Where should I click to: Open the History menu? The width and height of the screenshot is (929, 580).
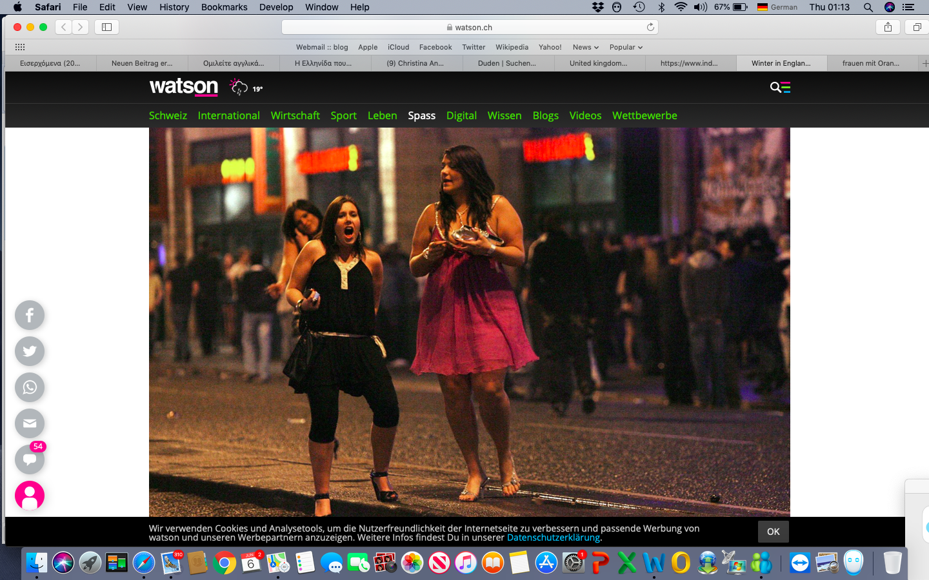point(174,7)
